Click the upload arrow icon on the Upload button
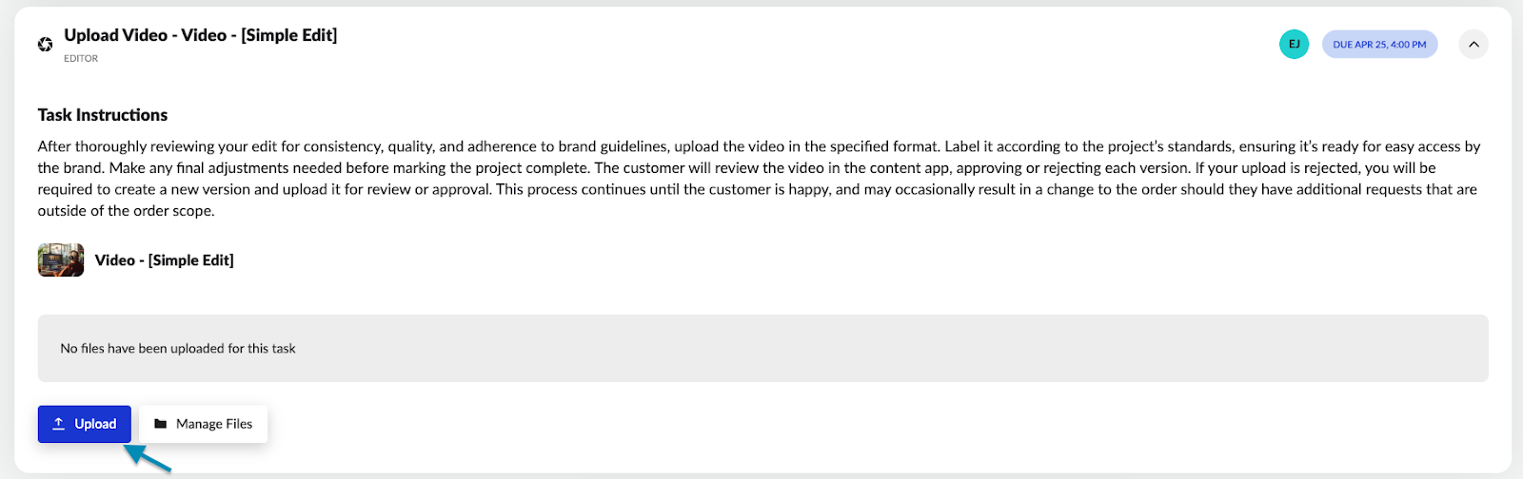 (x=58, y=424)
